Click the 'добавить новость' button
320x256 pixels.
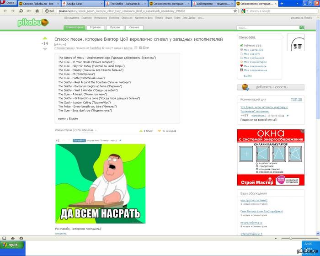pos(271,87)
